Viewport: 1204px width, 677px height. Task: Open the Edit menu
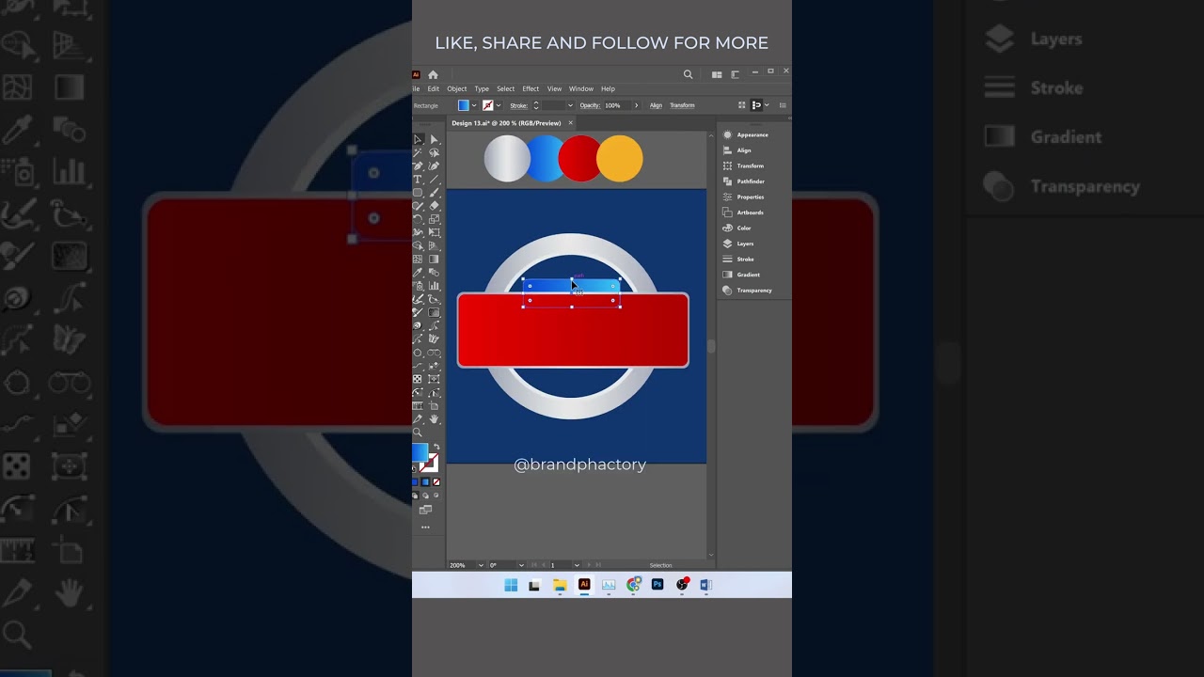pyautogui.click(x=434, y=88)
